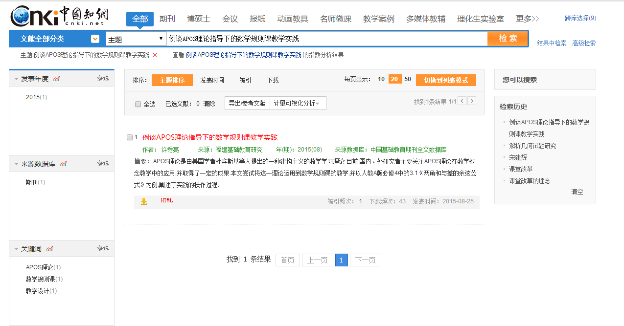Switch to the 多媒体教辅 tab
This screenshot has height=326, width=624.
(426, 19)
